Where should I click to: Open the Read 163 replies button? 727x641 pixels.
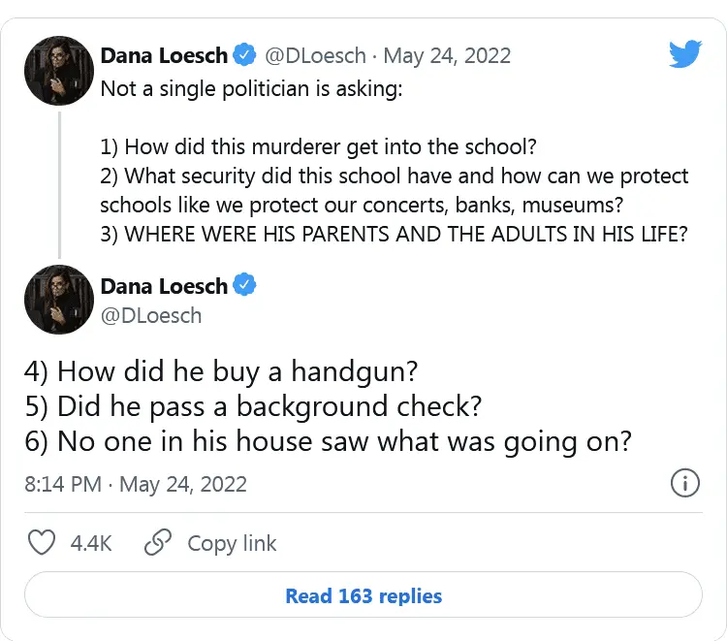click(x=363, y=594)
